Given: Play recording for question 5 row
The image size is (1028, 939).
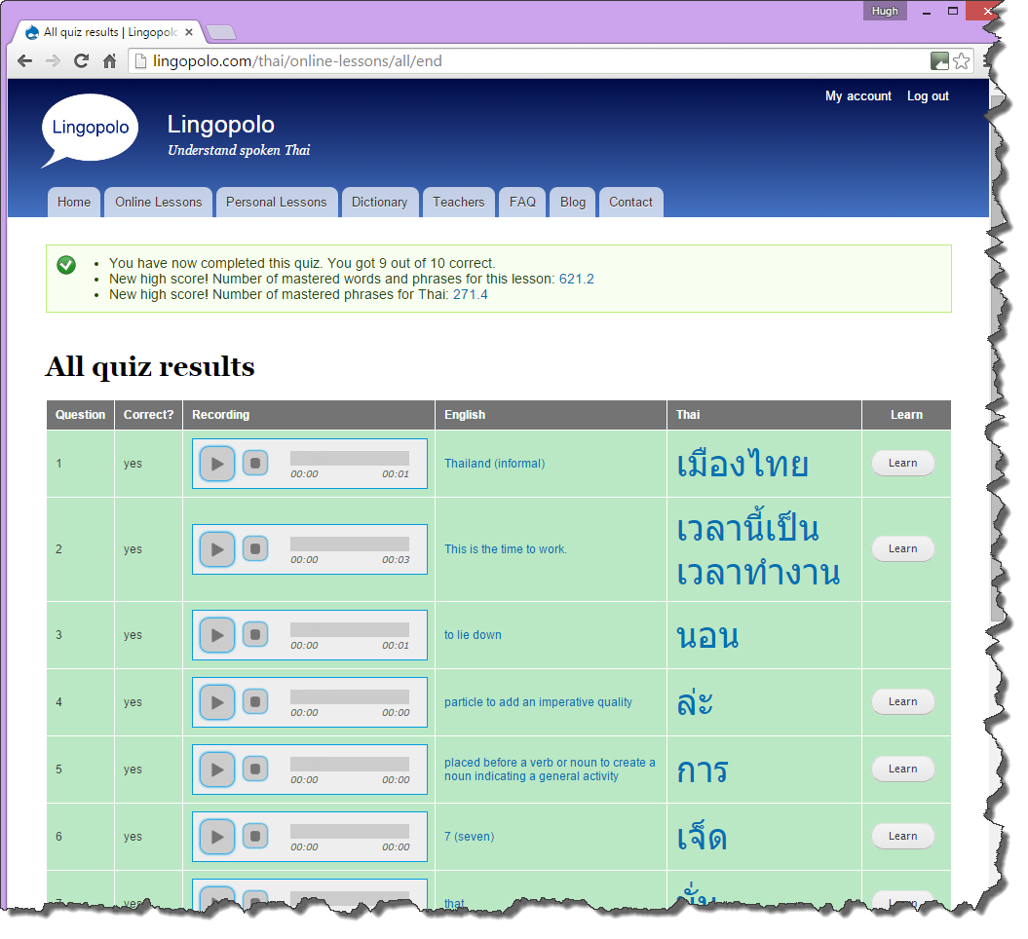Looking at the screenshot, I should (x=217, y=770).
